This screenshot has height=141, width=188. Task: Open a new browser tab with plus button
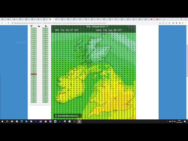click(x=164, y=19)
